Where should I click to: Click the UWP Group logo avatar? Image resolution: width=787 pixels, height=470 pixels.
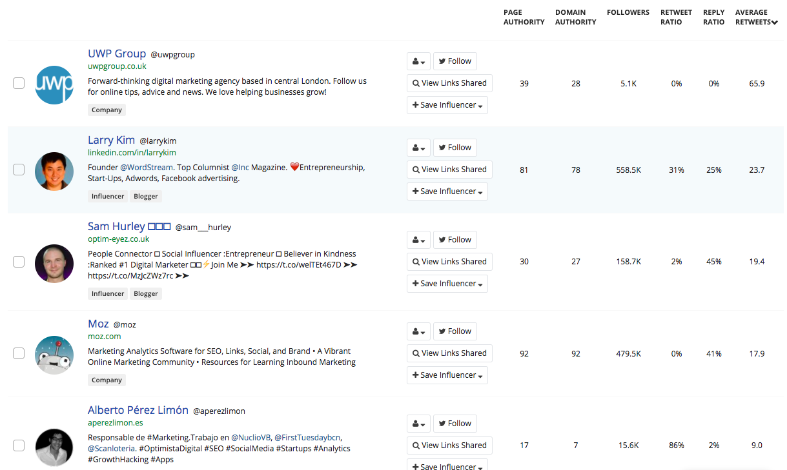(54, 84)
